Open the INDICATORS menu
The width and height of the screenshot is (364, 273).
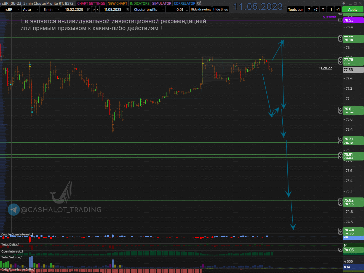coord(140,3)
